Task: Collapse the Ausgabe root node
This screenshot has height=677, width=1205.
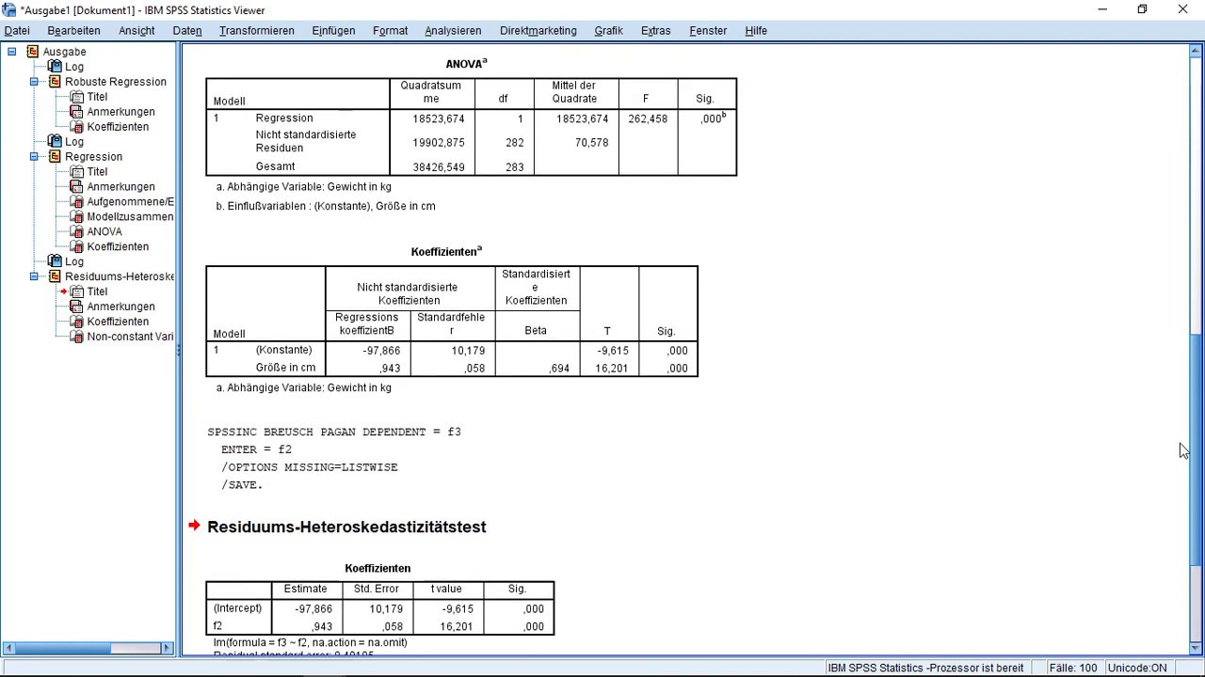Action: coord(11,52)
